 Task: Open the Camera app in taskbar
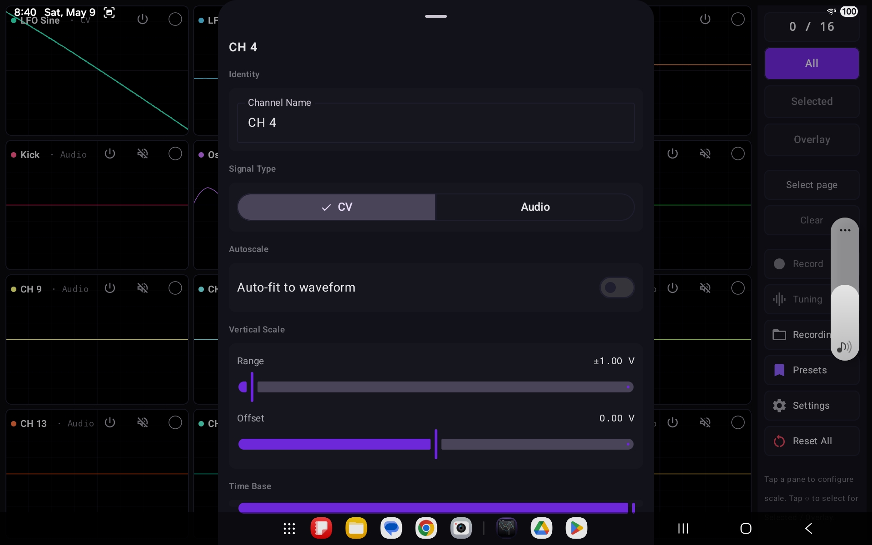click(461, 528)
